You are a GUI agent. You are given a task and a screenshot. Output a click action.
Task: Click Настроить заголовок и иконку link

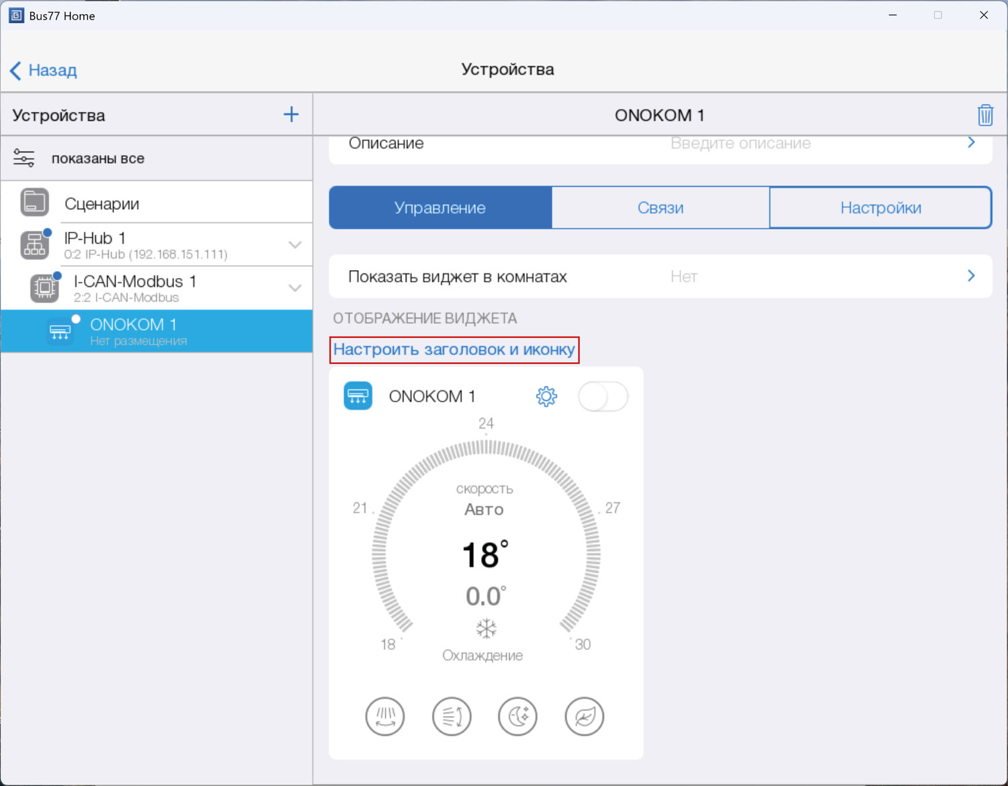[454, 350]
